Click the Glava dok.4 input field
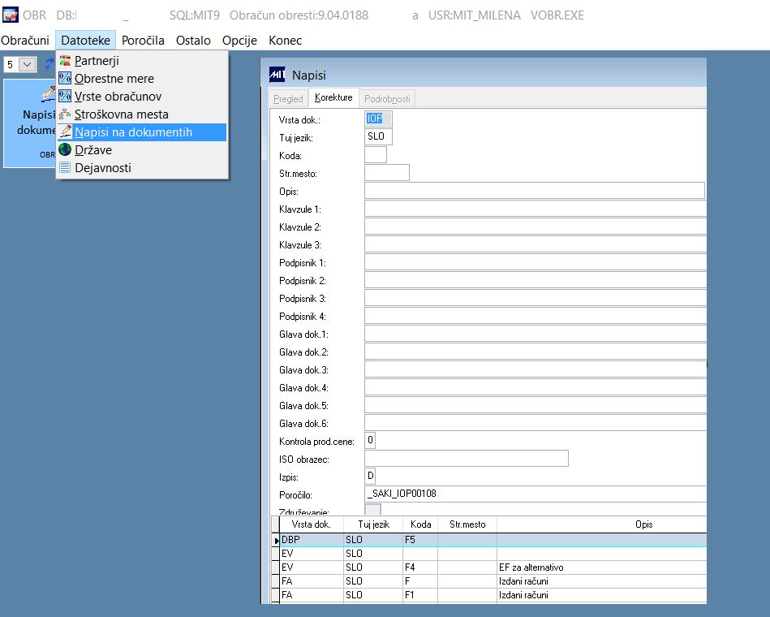 [x=536, y=387]
